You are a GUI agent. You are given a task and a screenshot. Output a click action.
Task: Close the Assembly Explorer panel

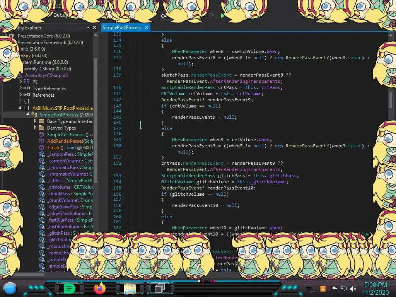tap(94, 27)
